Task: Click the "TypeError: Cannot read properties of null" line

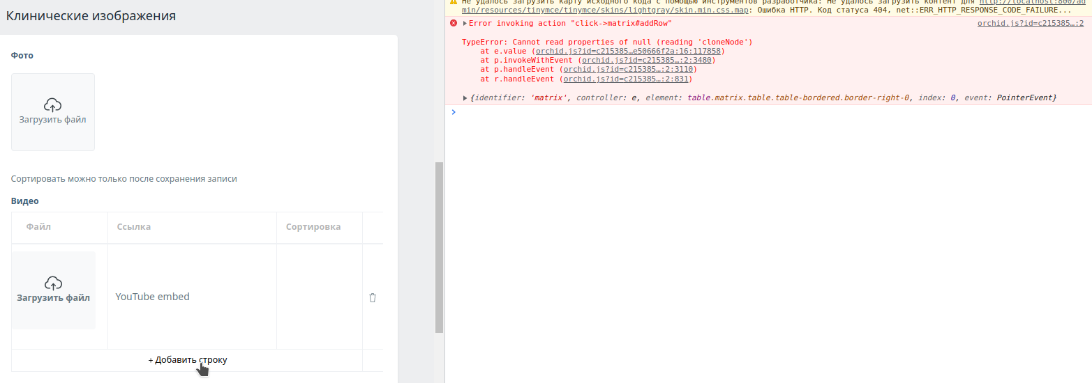Action: tap(607, 42)
